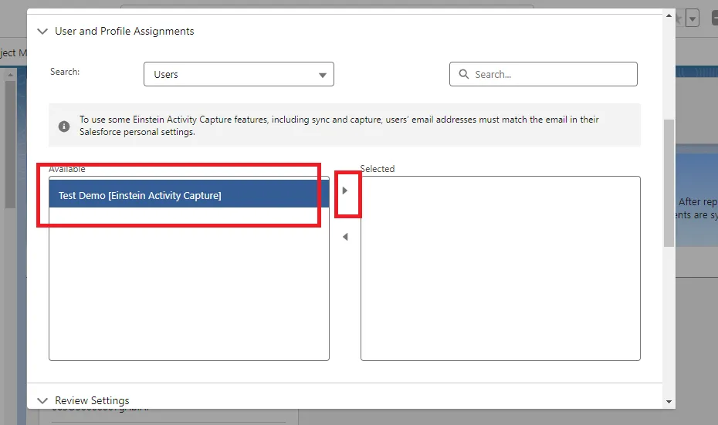718x425 pixels.
Task: Click the favorites star icon behind the dialog
Action: [x=679, y=18]
